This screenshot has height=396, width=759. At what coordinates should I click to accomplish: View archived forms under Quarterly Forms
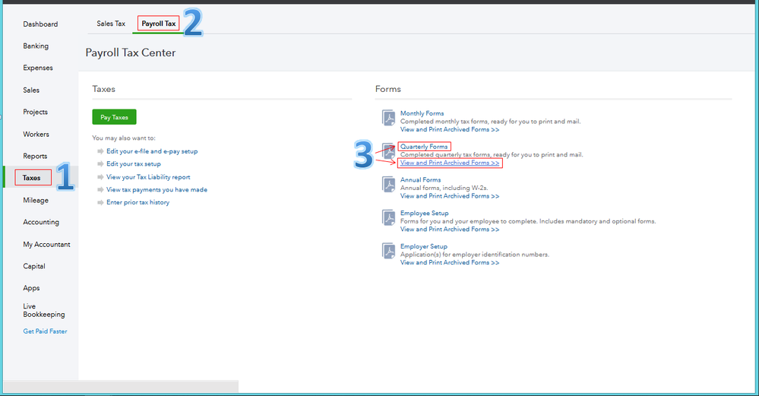coord(449,163)
